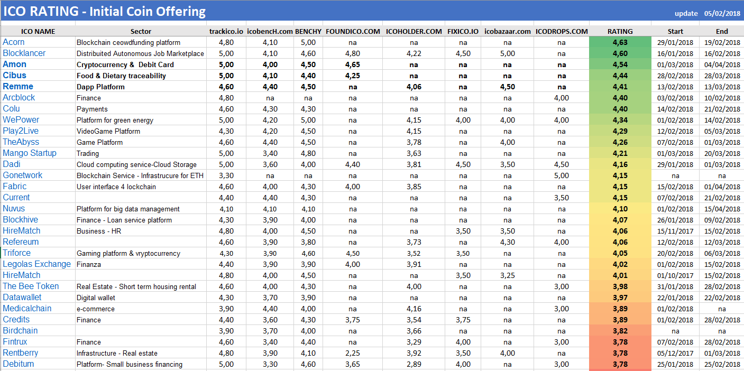744x371 pixels.
Task: Select 'Platform for green energy' cell
Action: [115, 120]
